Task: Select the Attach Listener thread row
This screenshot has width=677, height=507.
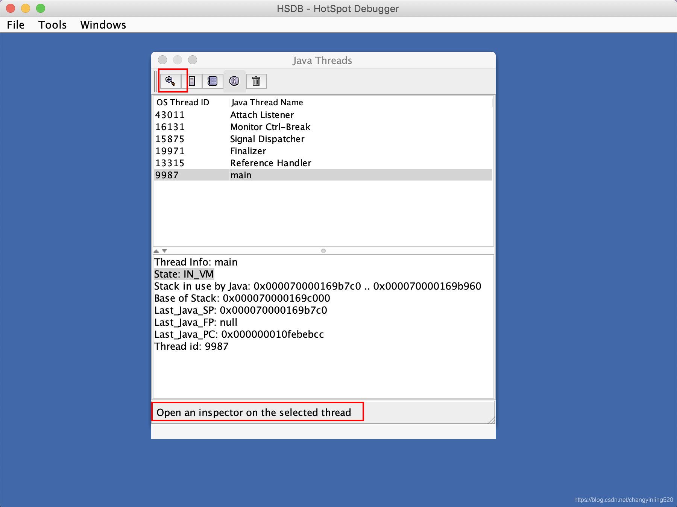Action: (x=323, y=115)
